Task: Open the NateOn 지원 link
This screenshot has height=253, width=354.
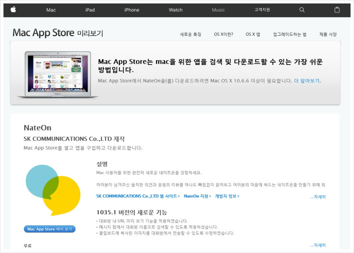Action: point(197,196)
